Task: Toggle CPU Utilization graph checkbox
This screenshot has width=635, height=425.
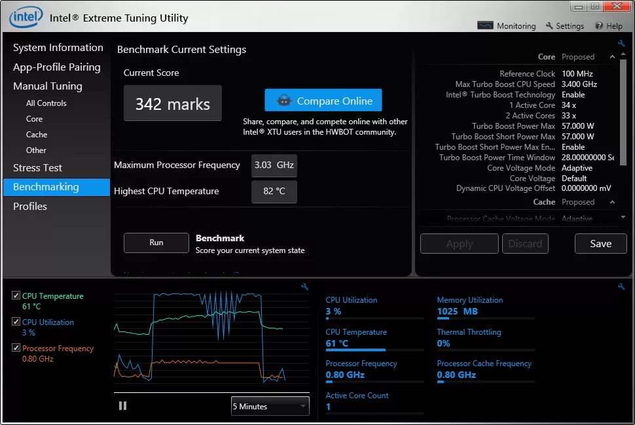Action: pyautogui.click(x=16, y=322)
